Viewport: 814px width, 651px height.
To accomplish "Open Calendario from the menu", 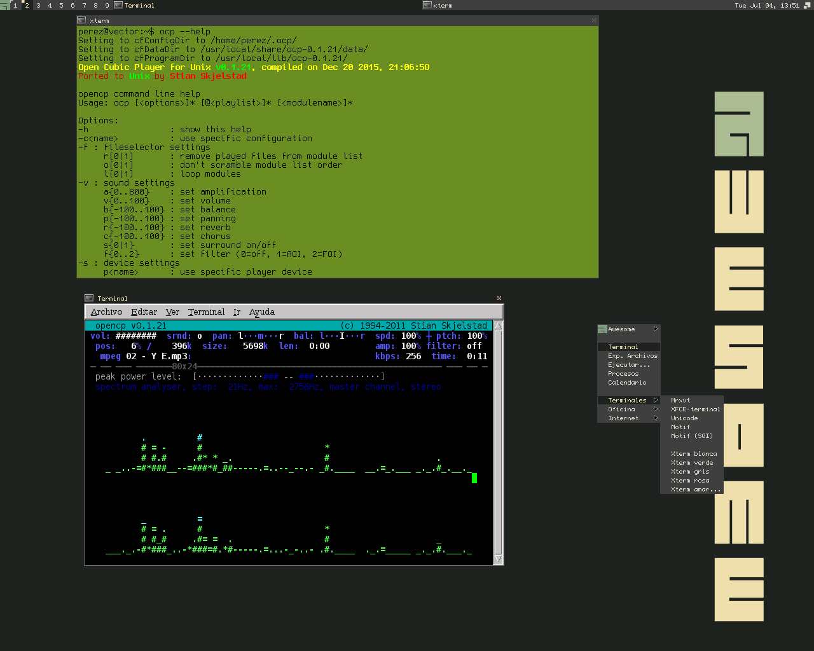I will [x=629, y=383].
